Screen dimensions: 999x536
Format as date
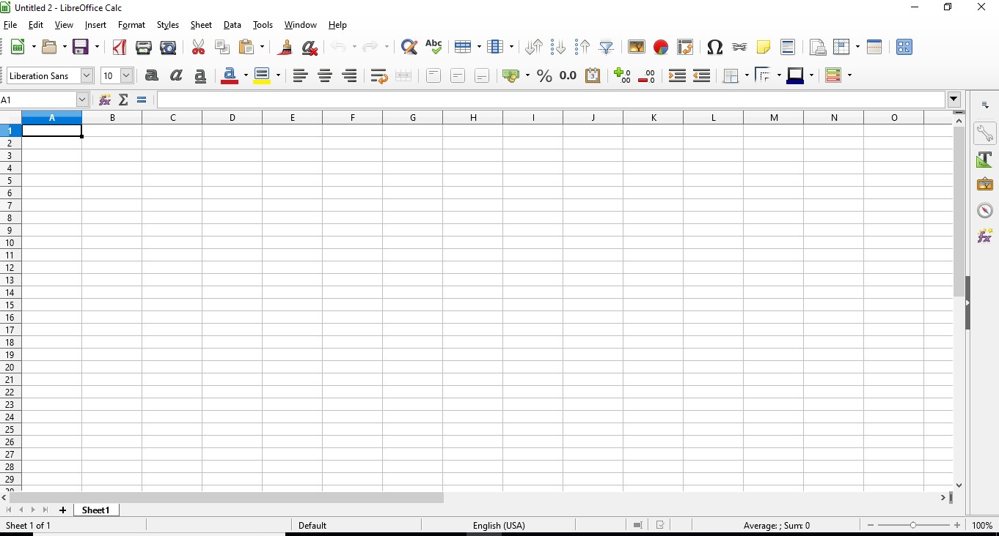pyautogui.click(x=593, y=75)
